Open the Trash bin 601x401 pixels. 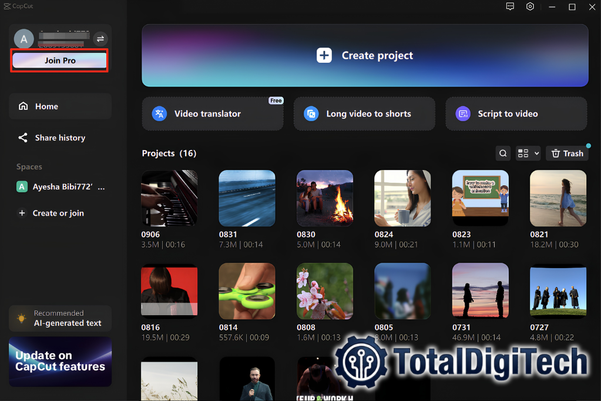[568, 153]
